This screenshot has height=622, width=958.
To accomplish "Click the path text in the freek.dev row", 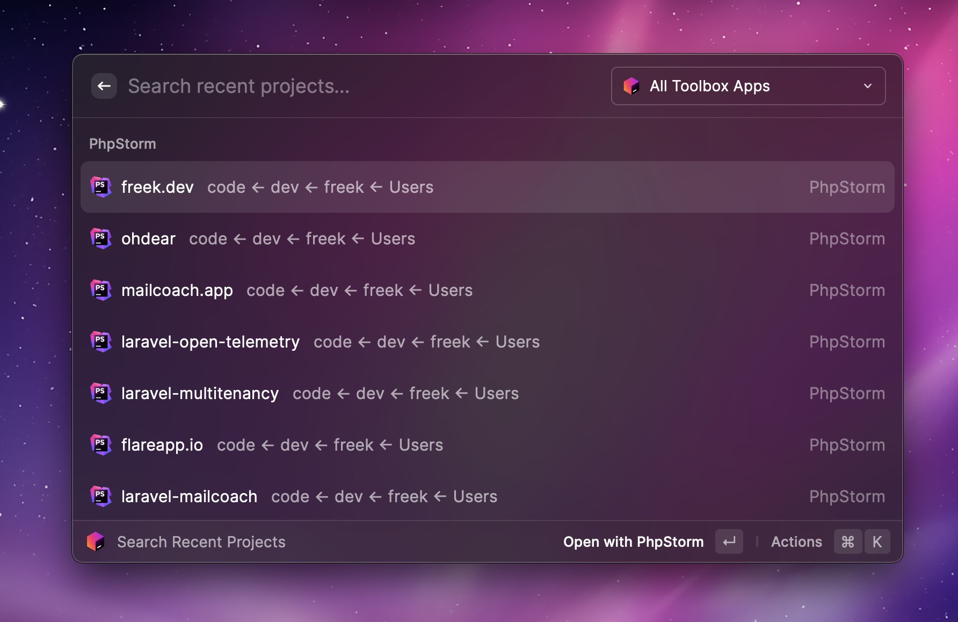I will coord(320,187).
